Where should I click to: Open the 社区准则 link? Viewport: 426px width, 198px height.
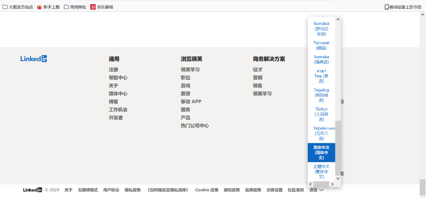pos(296,190)
